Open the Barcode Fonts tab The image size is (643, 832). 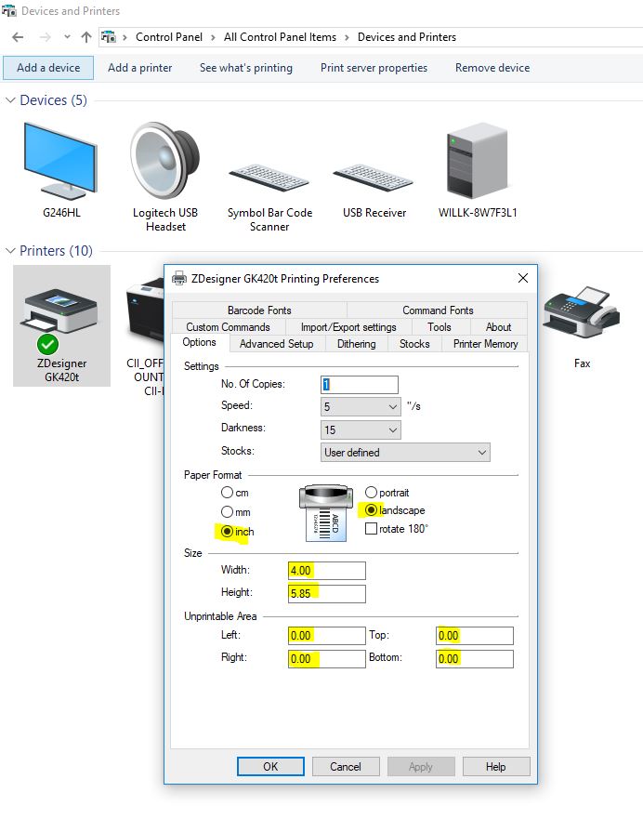click(x=258, y=310)
